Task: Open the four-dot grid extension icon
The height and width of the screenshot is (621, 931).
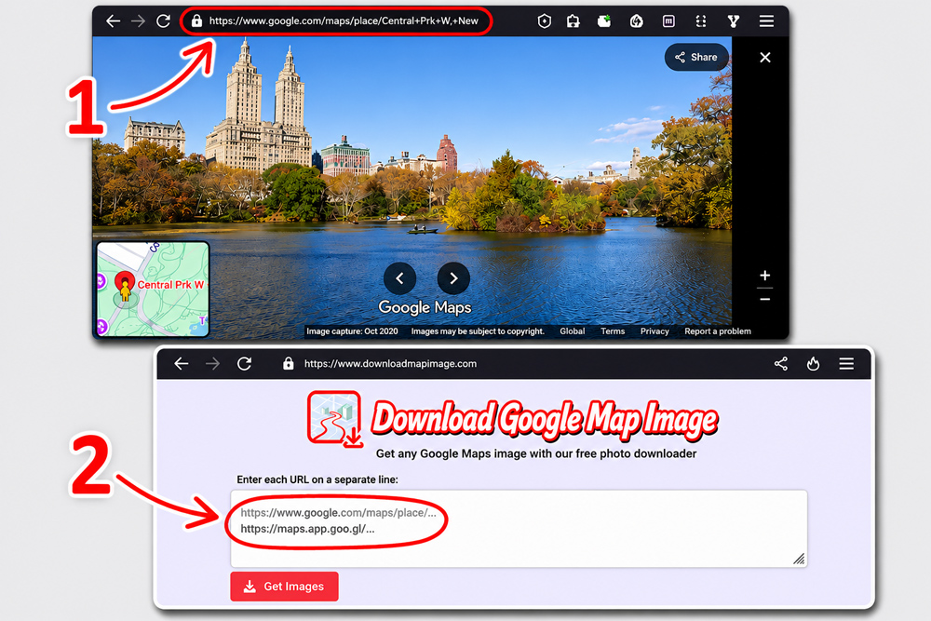Action: point(701,21)
